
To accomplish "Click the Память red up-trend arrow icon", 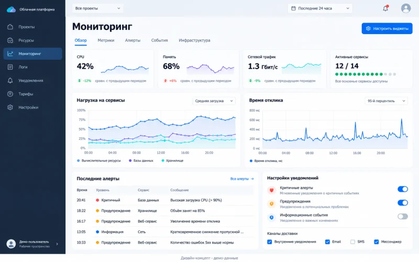I will click(166, 81).
